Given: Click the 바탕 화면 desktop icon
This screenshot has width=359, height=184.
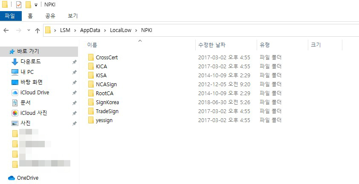Looking at the screenshot, I should click(15, 82).
